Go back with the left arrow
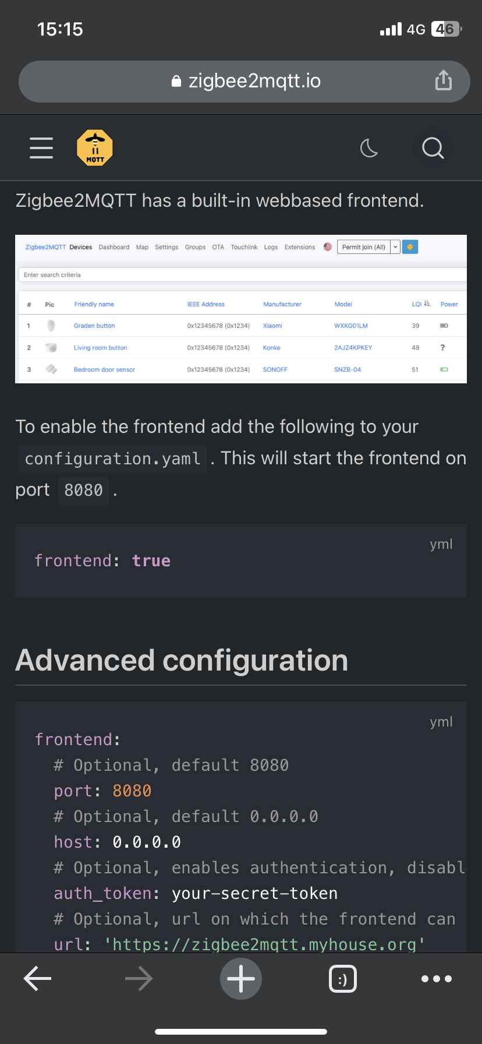Screen dimensions: 482x1044 38,979
